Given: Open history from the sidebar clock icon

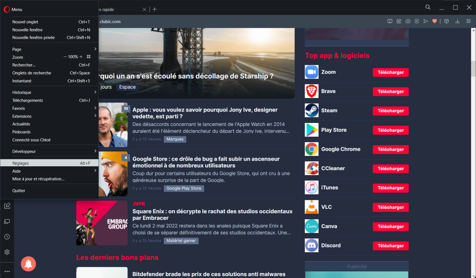Looking at the screenshot, I should 7,237.
